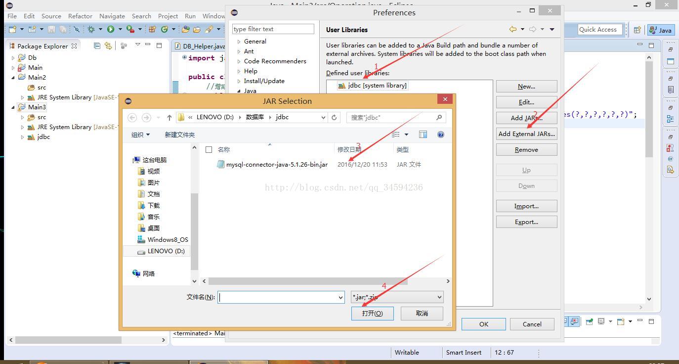Open the Run icon dropdown arrow
The image size is (679, 364).
click(x=120, y=30)
